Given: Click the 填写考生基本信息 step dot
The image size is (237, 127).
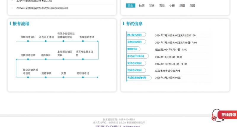Looking at the screenshot, I should (83, 59).
